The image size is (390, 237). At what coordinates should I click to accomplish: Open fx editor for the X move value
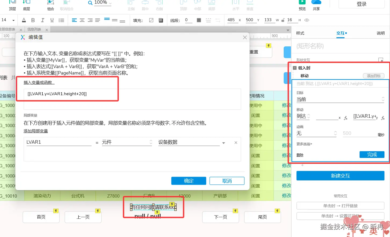(x=346, y=118)
